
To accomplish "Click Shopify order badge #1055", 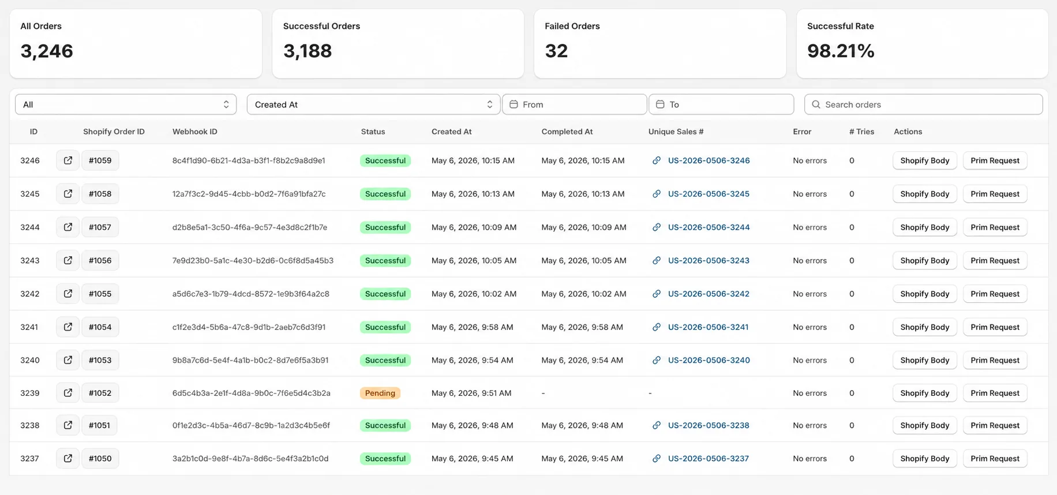I will [x=100, y=294].
